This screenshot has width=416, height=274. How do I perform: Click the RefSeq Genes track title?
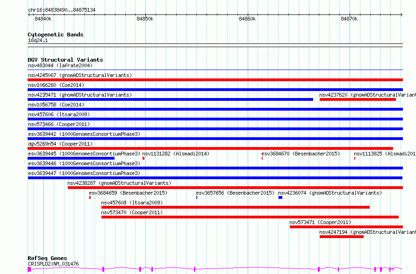point(47,258)
